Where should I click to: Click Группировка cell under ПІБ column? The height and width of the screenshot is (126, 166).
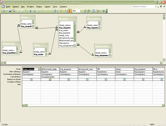[x=106, y=74]
